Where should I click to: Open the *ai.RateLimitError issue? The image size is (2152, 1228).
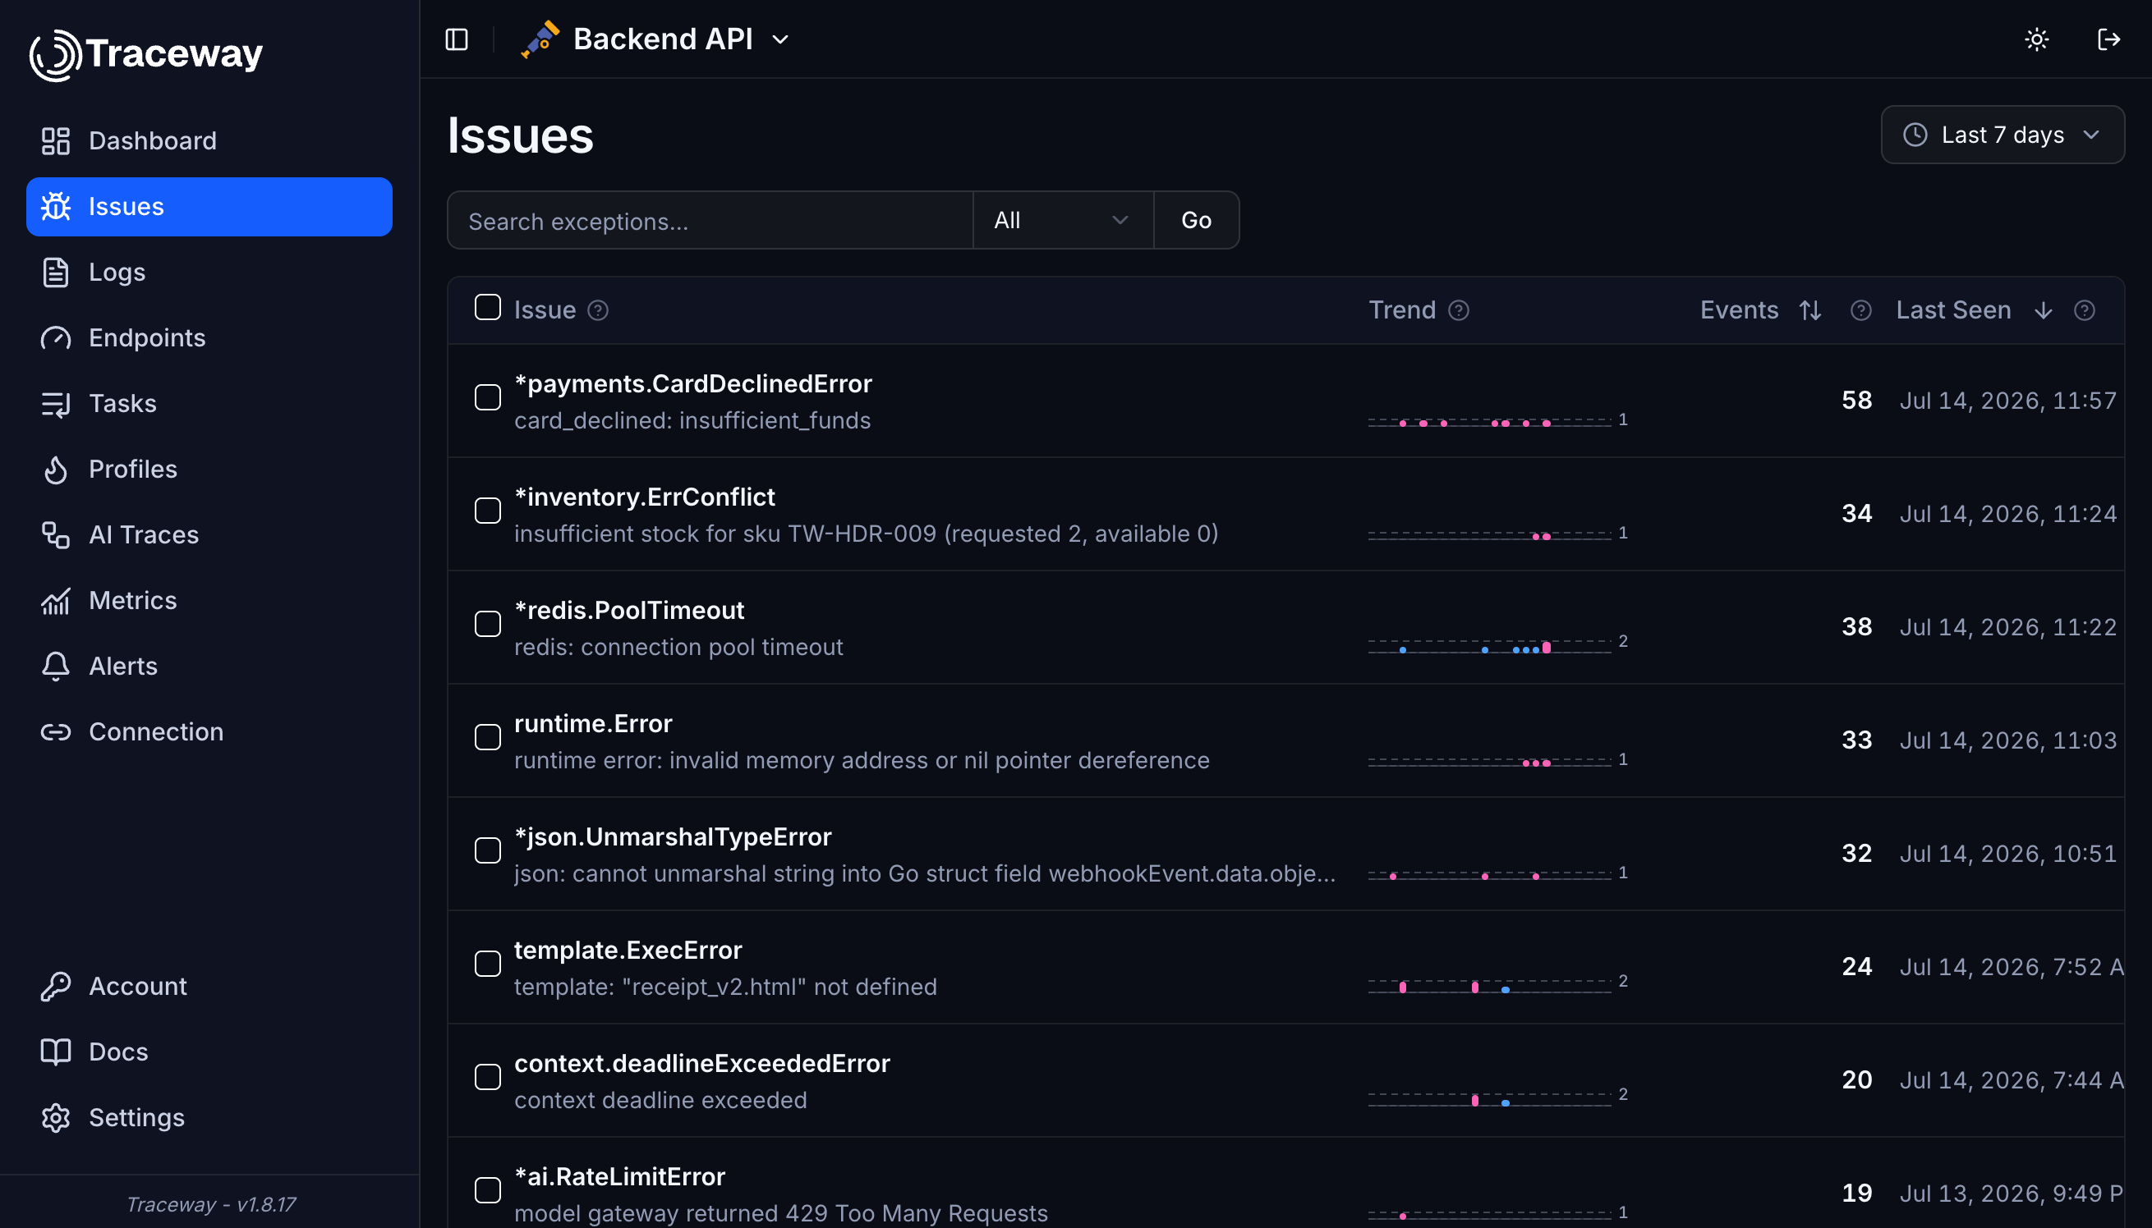pyautogui.click(x=619, y=1176)
